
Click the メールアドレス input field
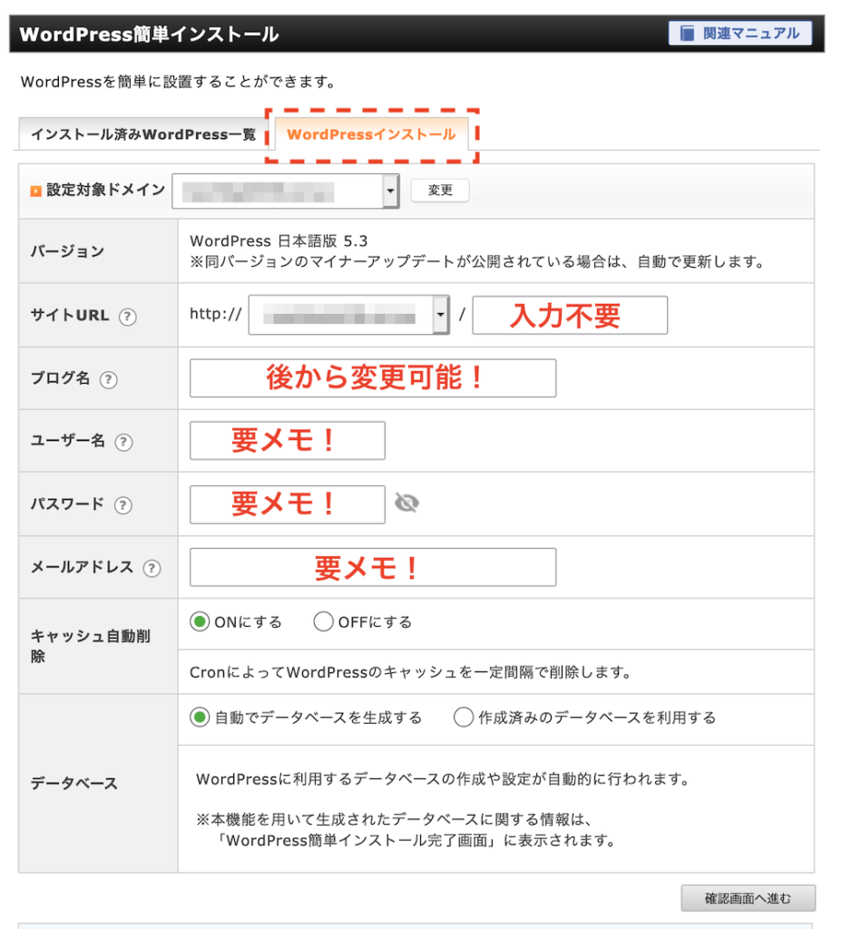(x=373, y=568)
